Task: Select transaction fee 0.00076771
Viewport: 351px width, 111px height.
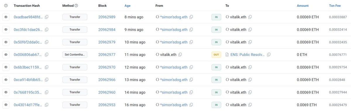Action: 338,55
